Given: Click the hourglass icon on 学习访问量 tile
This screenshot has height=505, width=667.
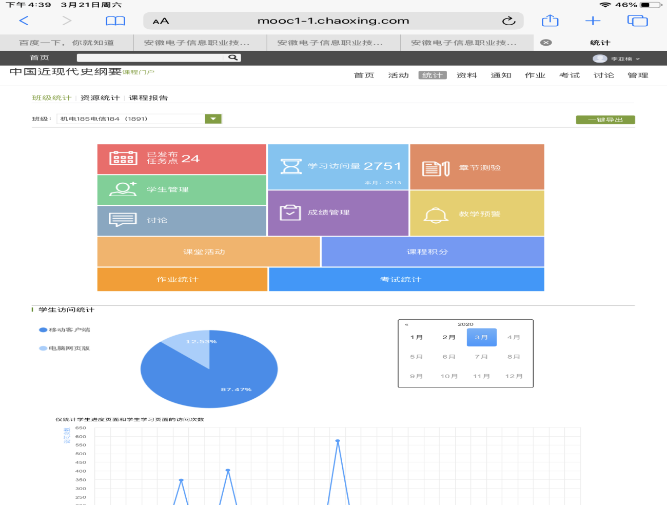Looking at the screenshot, I should [291, 166].
